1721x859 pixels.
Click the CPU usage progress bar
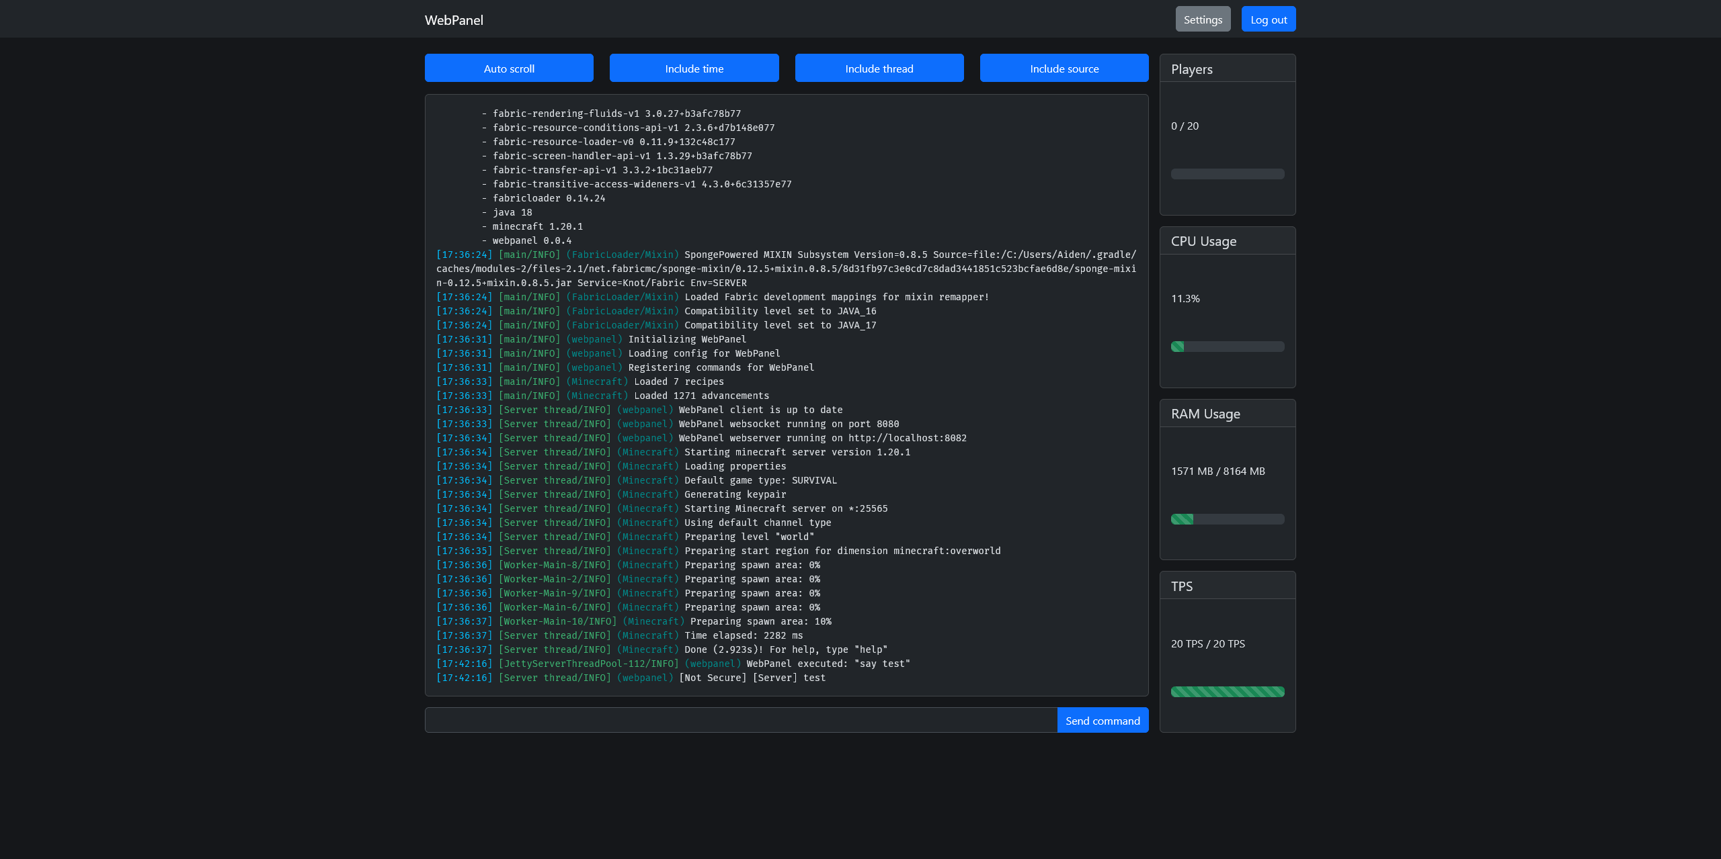coord(1226,346)
